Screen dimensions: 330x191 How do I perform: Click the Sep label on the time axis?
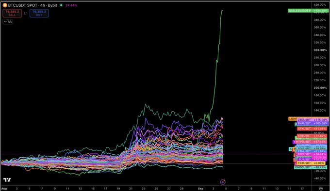click(200, 189)
